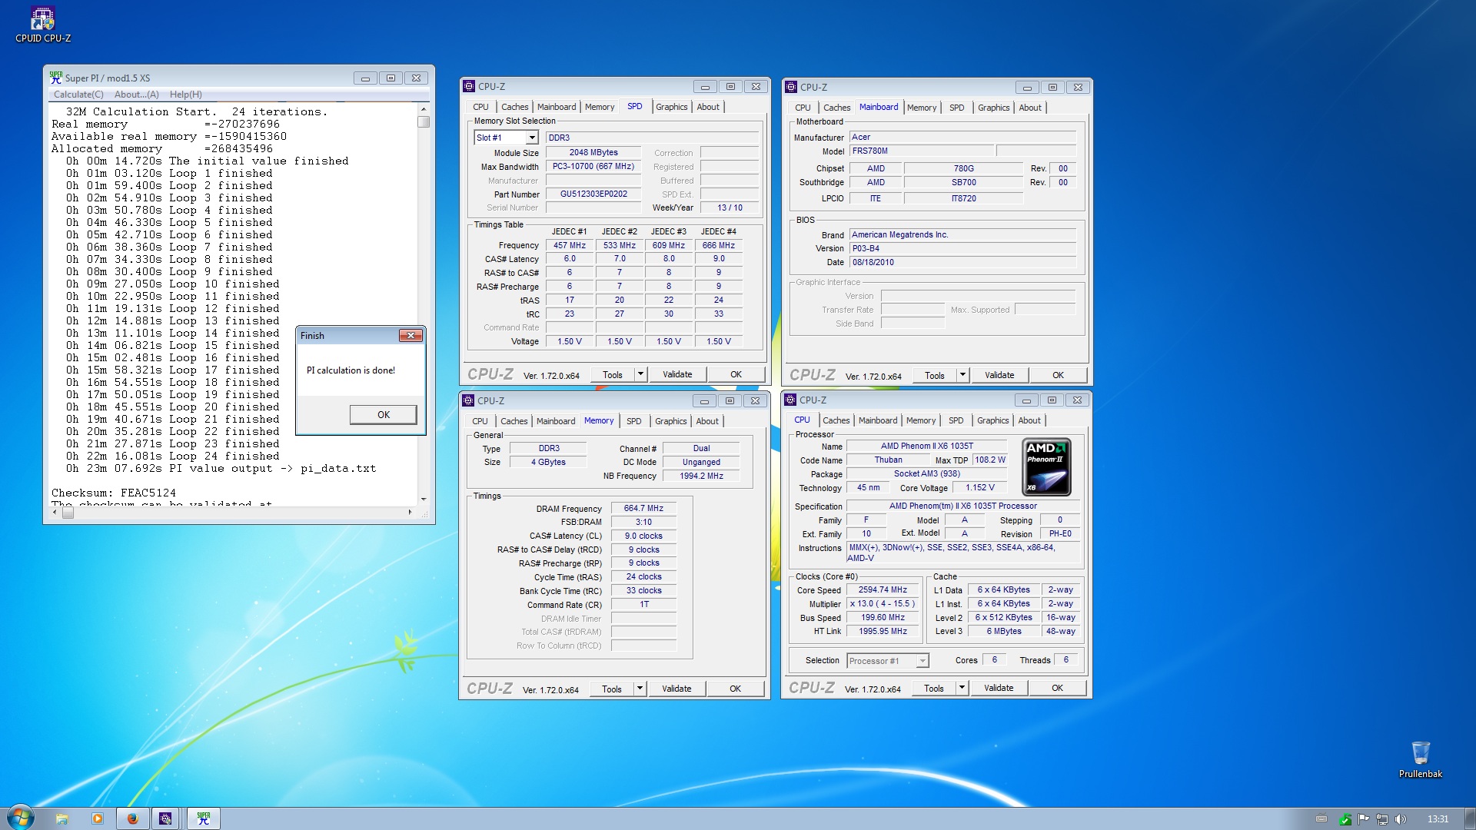Open the About...(A) menu in Super PI
Screen dimensions: 1476x830
(137, 95)
